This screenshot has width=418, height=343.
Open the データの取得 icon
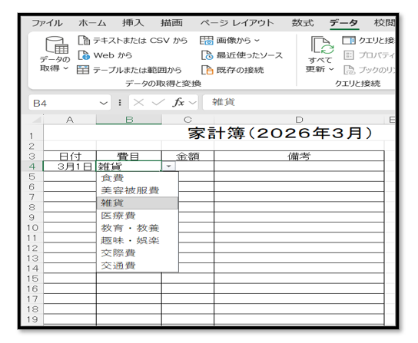57,45
